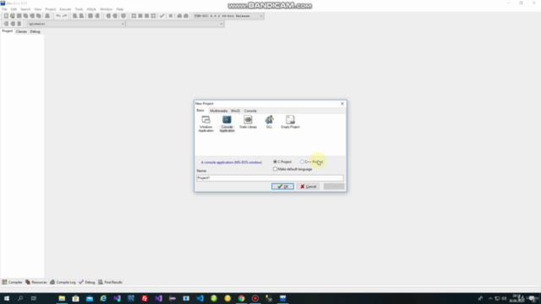This screenshot has height=304, width=541.
Task: Click the Rebuild All toolbar icon
Action: point(153,16)
